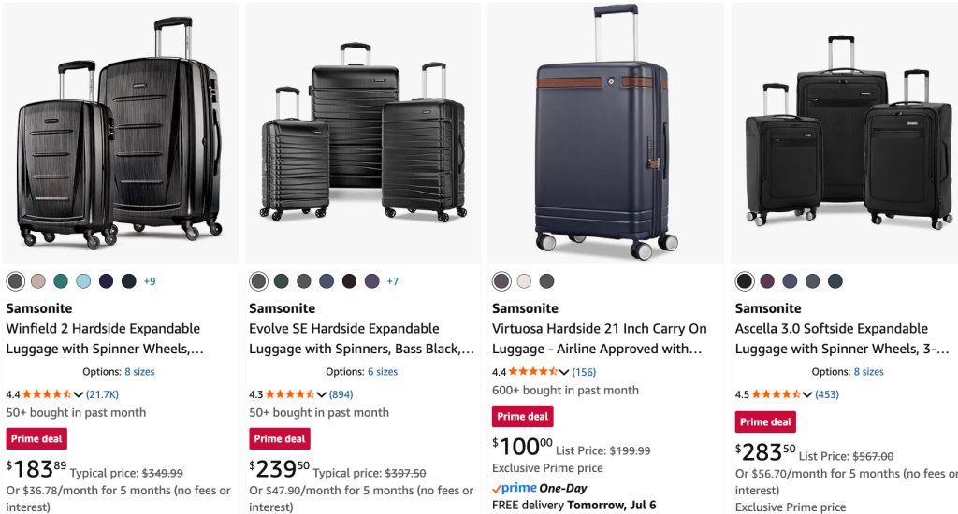The height and width of the screenshot is (514, 958).
Task: View 8 sizes options for Winfield 2
Action: [139, 372]
